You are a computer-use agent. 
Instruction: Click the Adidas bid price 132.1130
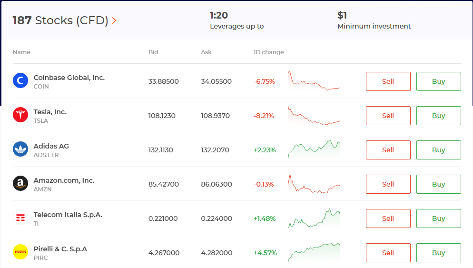point(161,150)
